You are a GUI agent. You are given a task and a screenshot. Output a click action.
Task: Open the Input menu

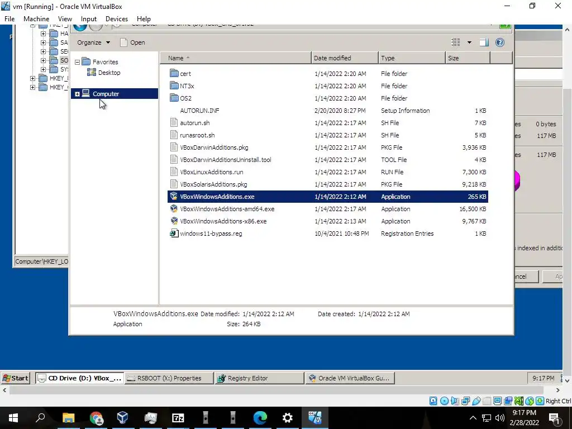pyautogui.click(x=89, y=19)
